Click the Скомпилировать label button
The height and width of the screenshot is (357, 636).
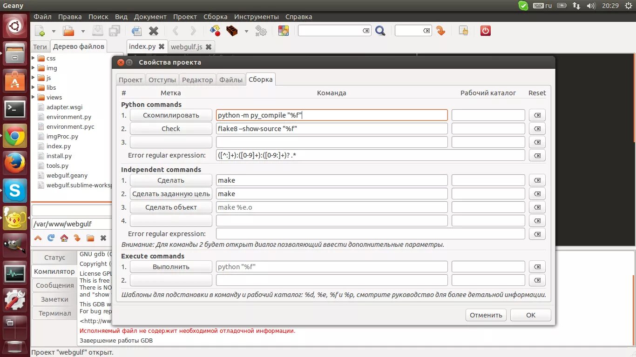pyautogui.click(x=171, y=115)
